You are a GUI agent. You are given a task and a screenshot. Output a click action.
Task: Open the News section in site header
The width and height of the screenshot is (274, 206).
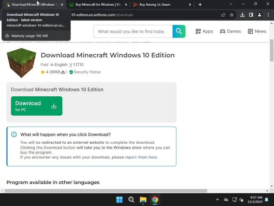(x=257, y=31)
